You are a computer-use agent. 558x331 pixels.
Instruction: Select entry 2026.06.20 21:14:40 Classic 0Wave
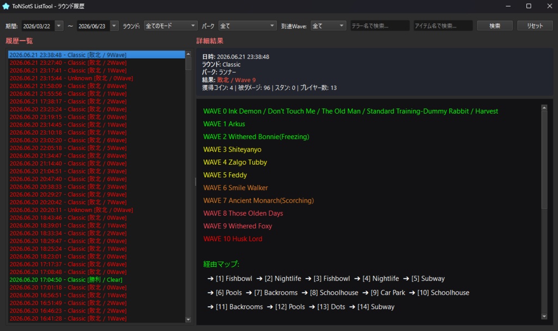point(96,164)
